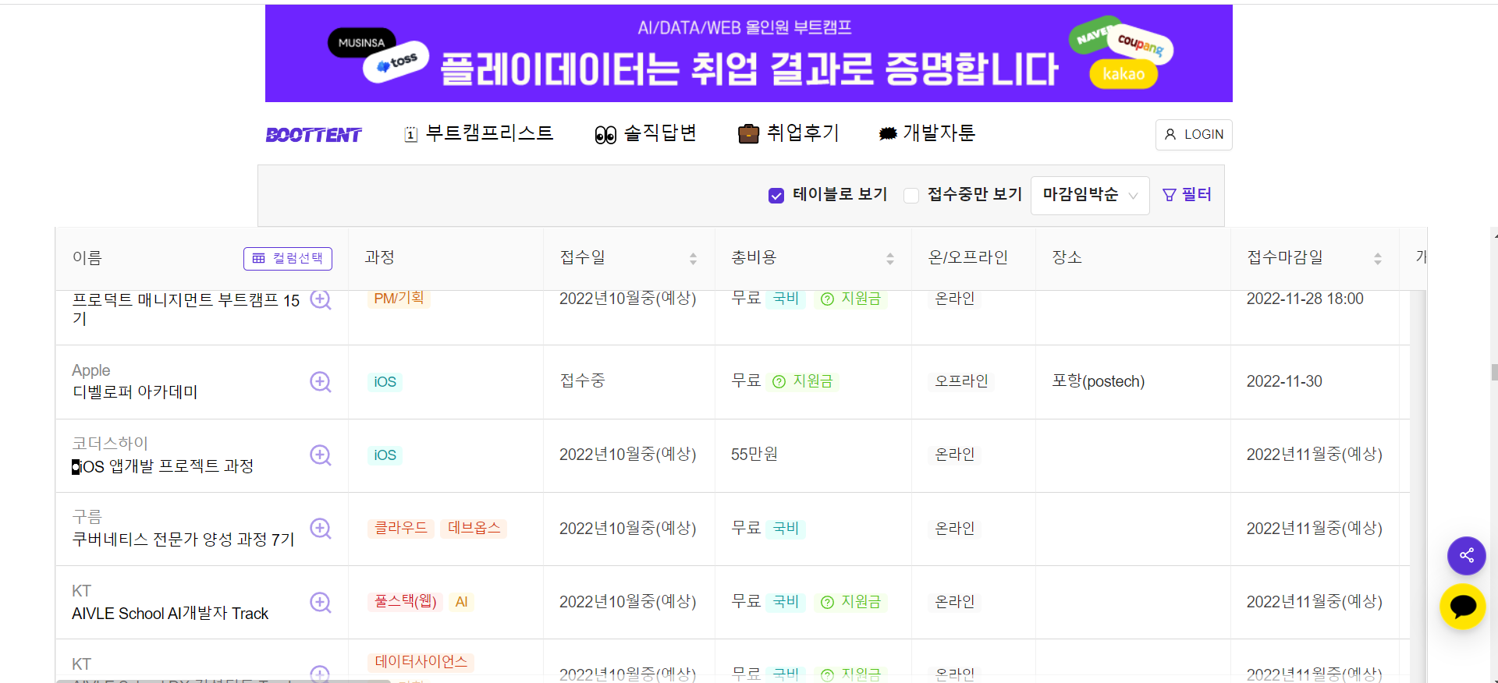Click 지원금 badge in Apple row
The width and height of the screenshot is (1498, 683).
click(x=803, y=381)
